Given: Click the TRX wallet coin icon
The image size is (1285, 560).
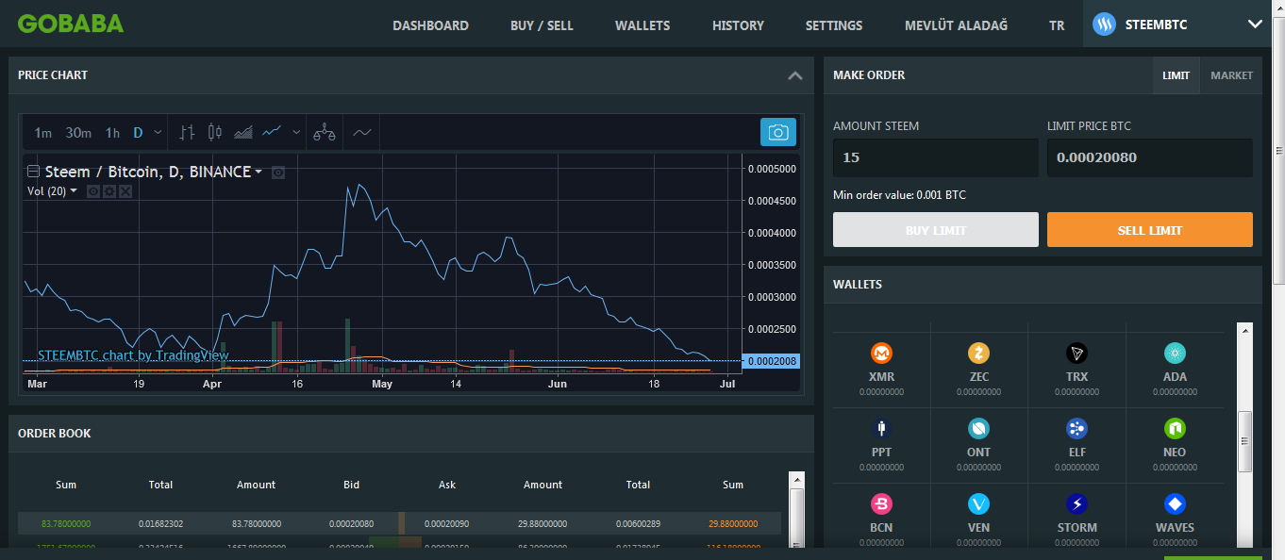Looking at the screenshot, I should [1076, 354].
